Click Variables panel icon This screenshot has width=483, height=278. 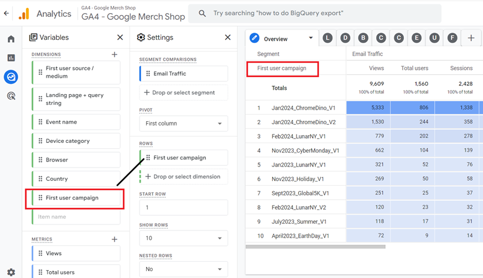coord(33,37)
